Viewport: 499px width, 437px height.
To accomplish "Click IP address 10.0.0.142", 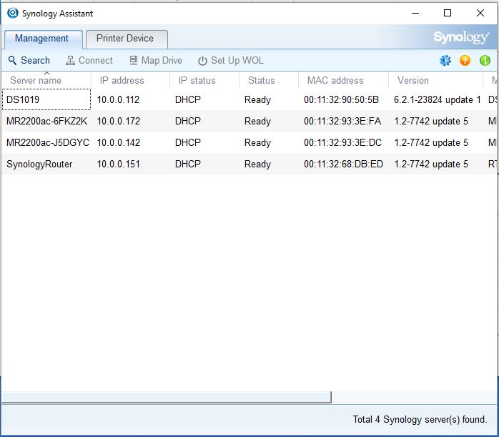I will click(x=119, y=142).
